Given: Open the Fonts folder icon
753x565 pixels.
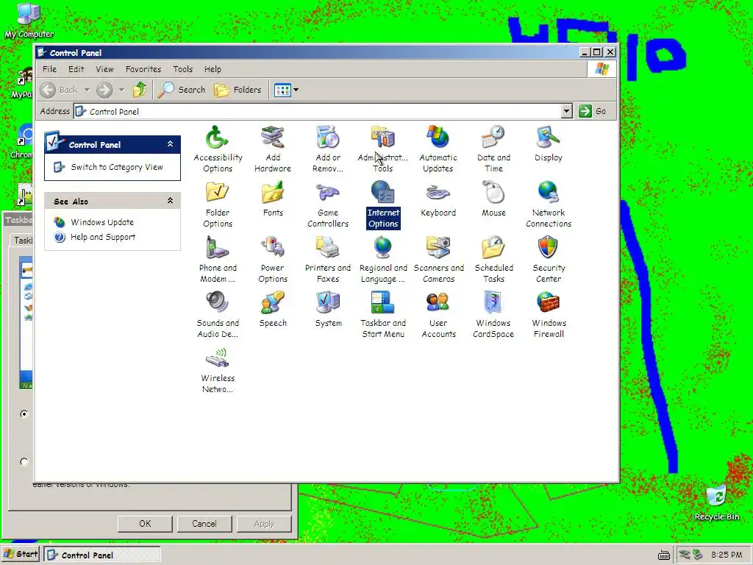Looking at the screenshot, I should click(273, 199).
